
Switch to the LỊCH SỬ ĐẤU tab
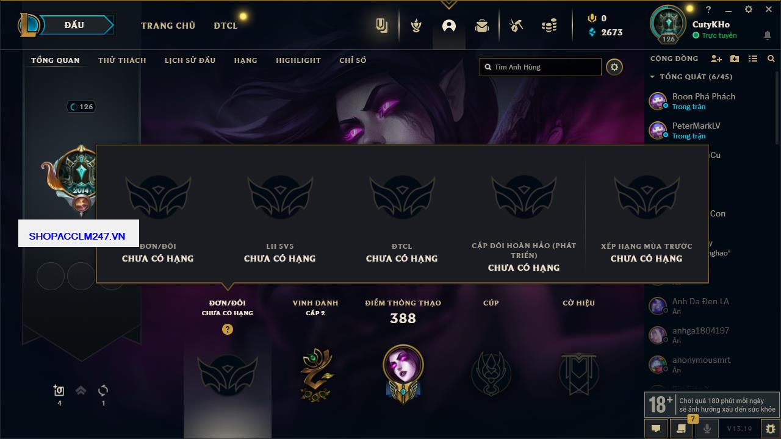[x=190, y=60]
